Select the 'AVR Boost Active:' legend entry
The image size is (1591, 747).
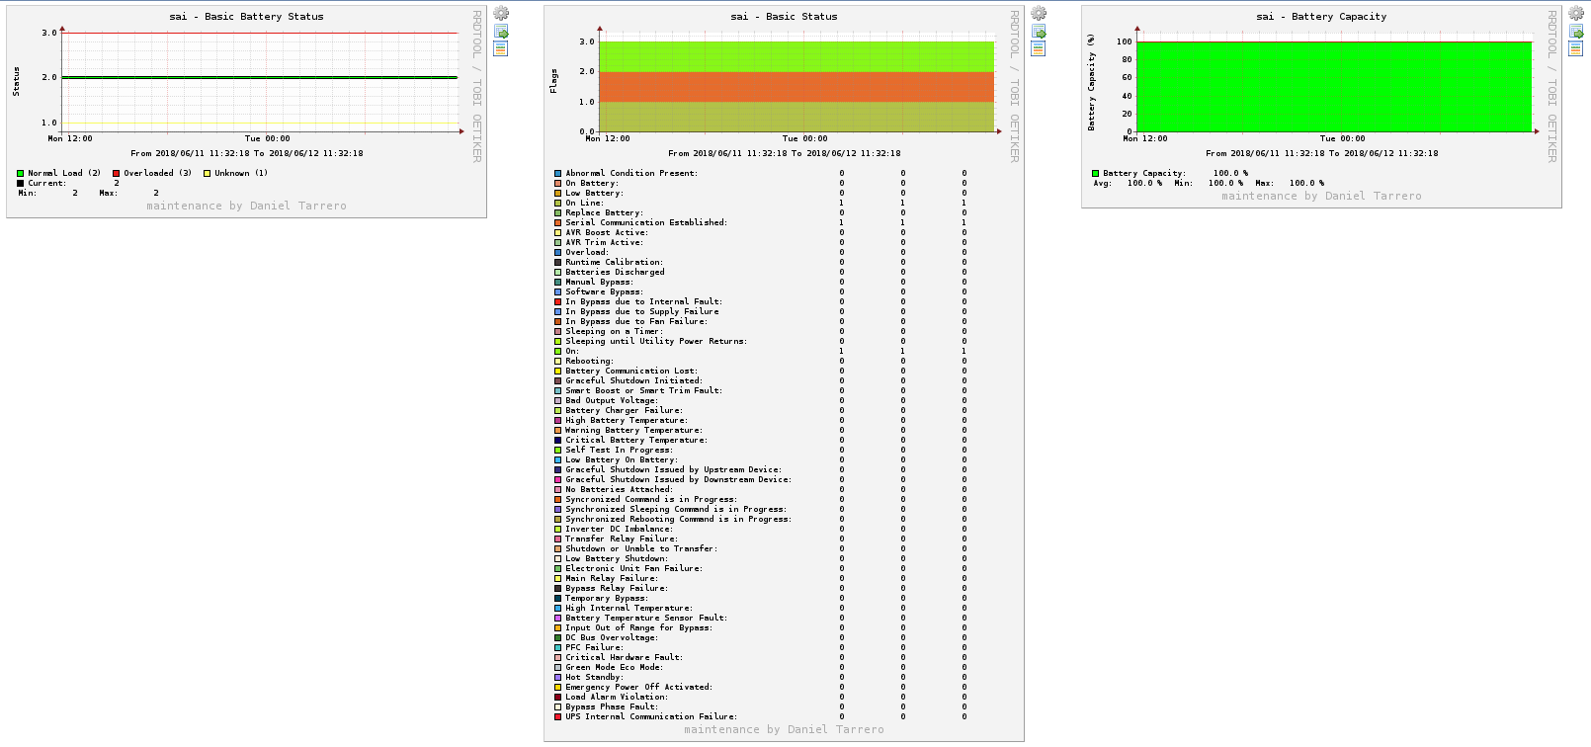pyautogui.click(x=761, y=232)
